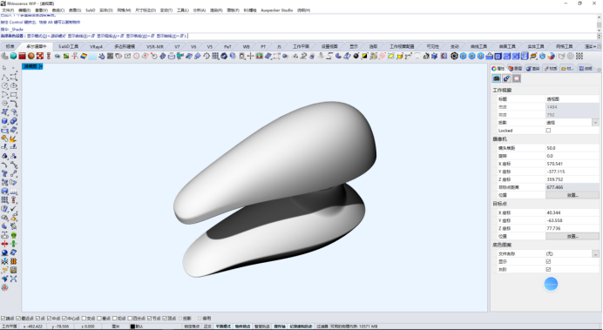Click the camera 位置 放置 button
603x330 pixels.
[573, 195]
